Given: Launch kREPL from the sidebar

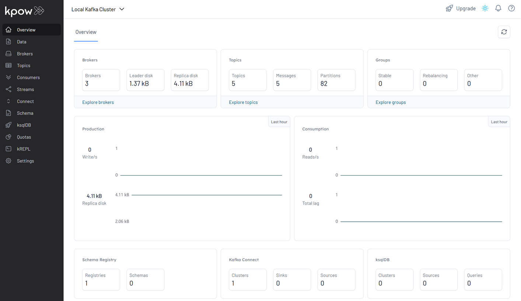Looking at the screenshot, I should (32, 149).
